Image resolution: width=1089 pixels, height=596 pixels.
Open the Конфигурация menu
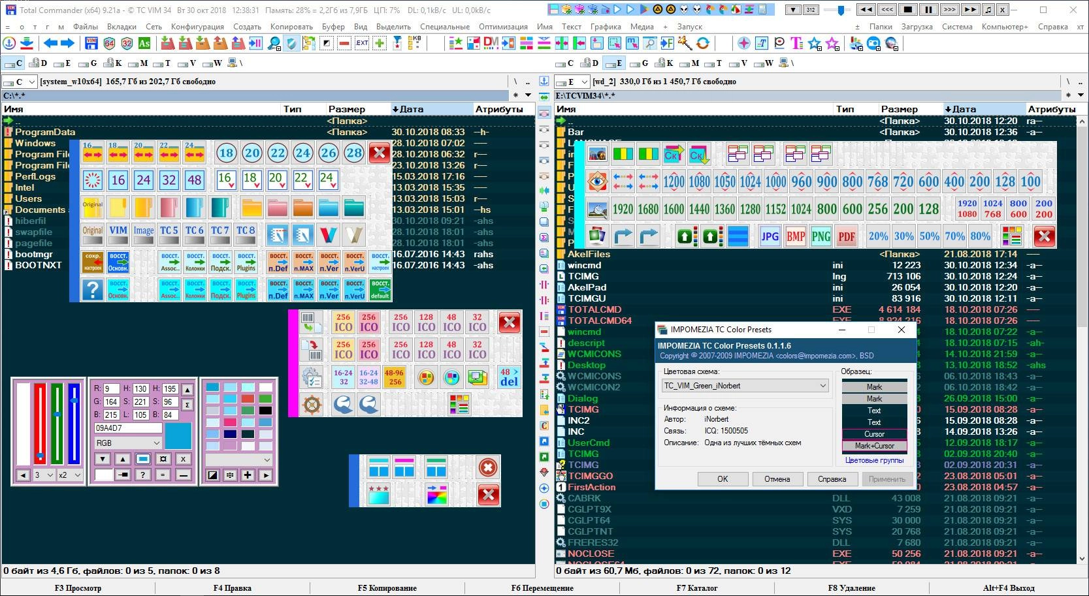pyautogui.click(x=197, y=27)
